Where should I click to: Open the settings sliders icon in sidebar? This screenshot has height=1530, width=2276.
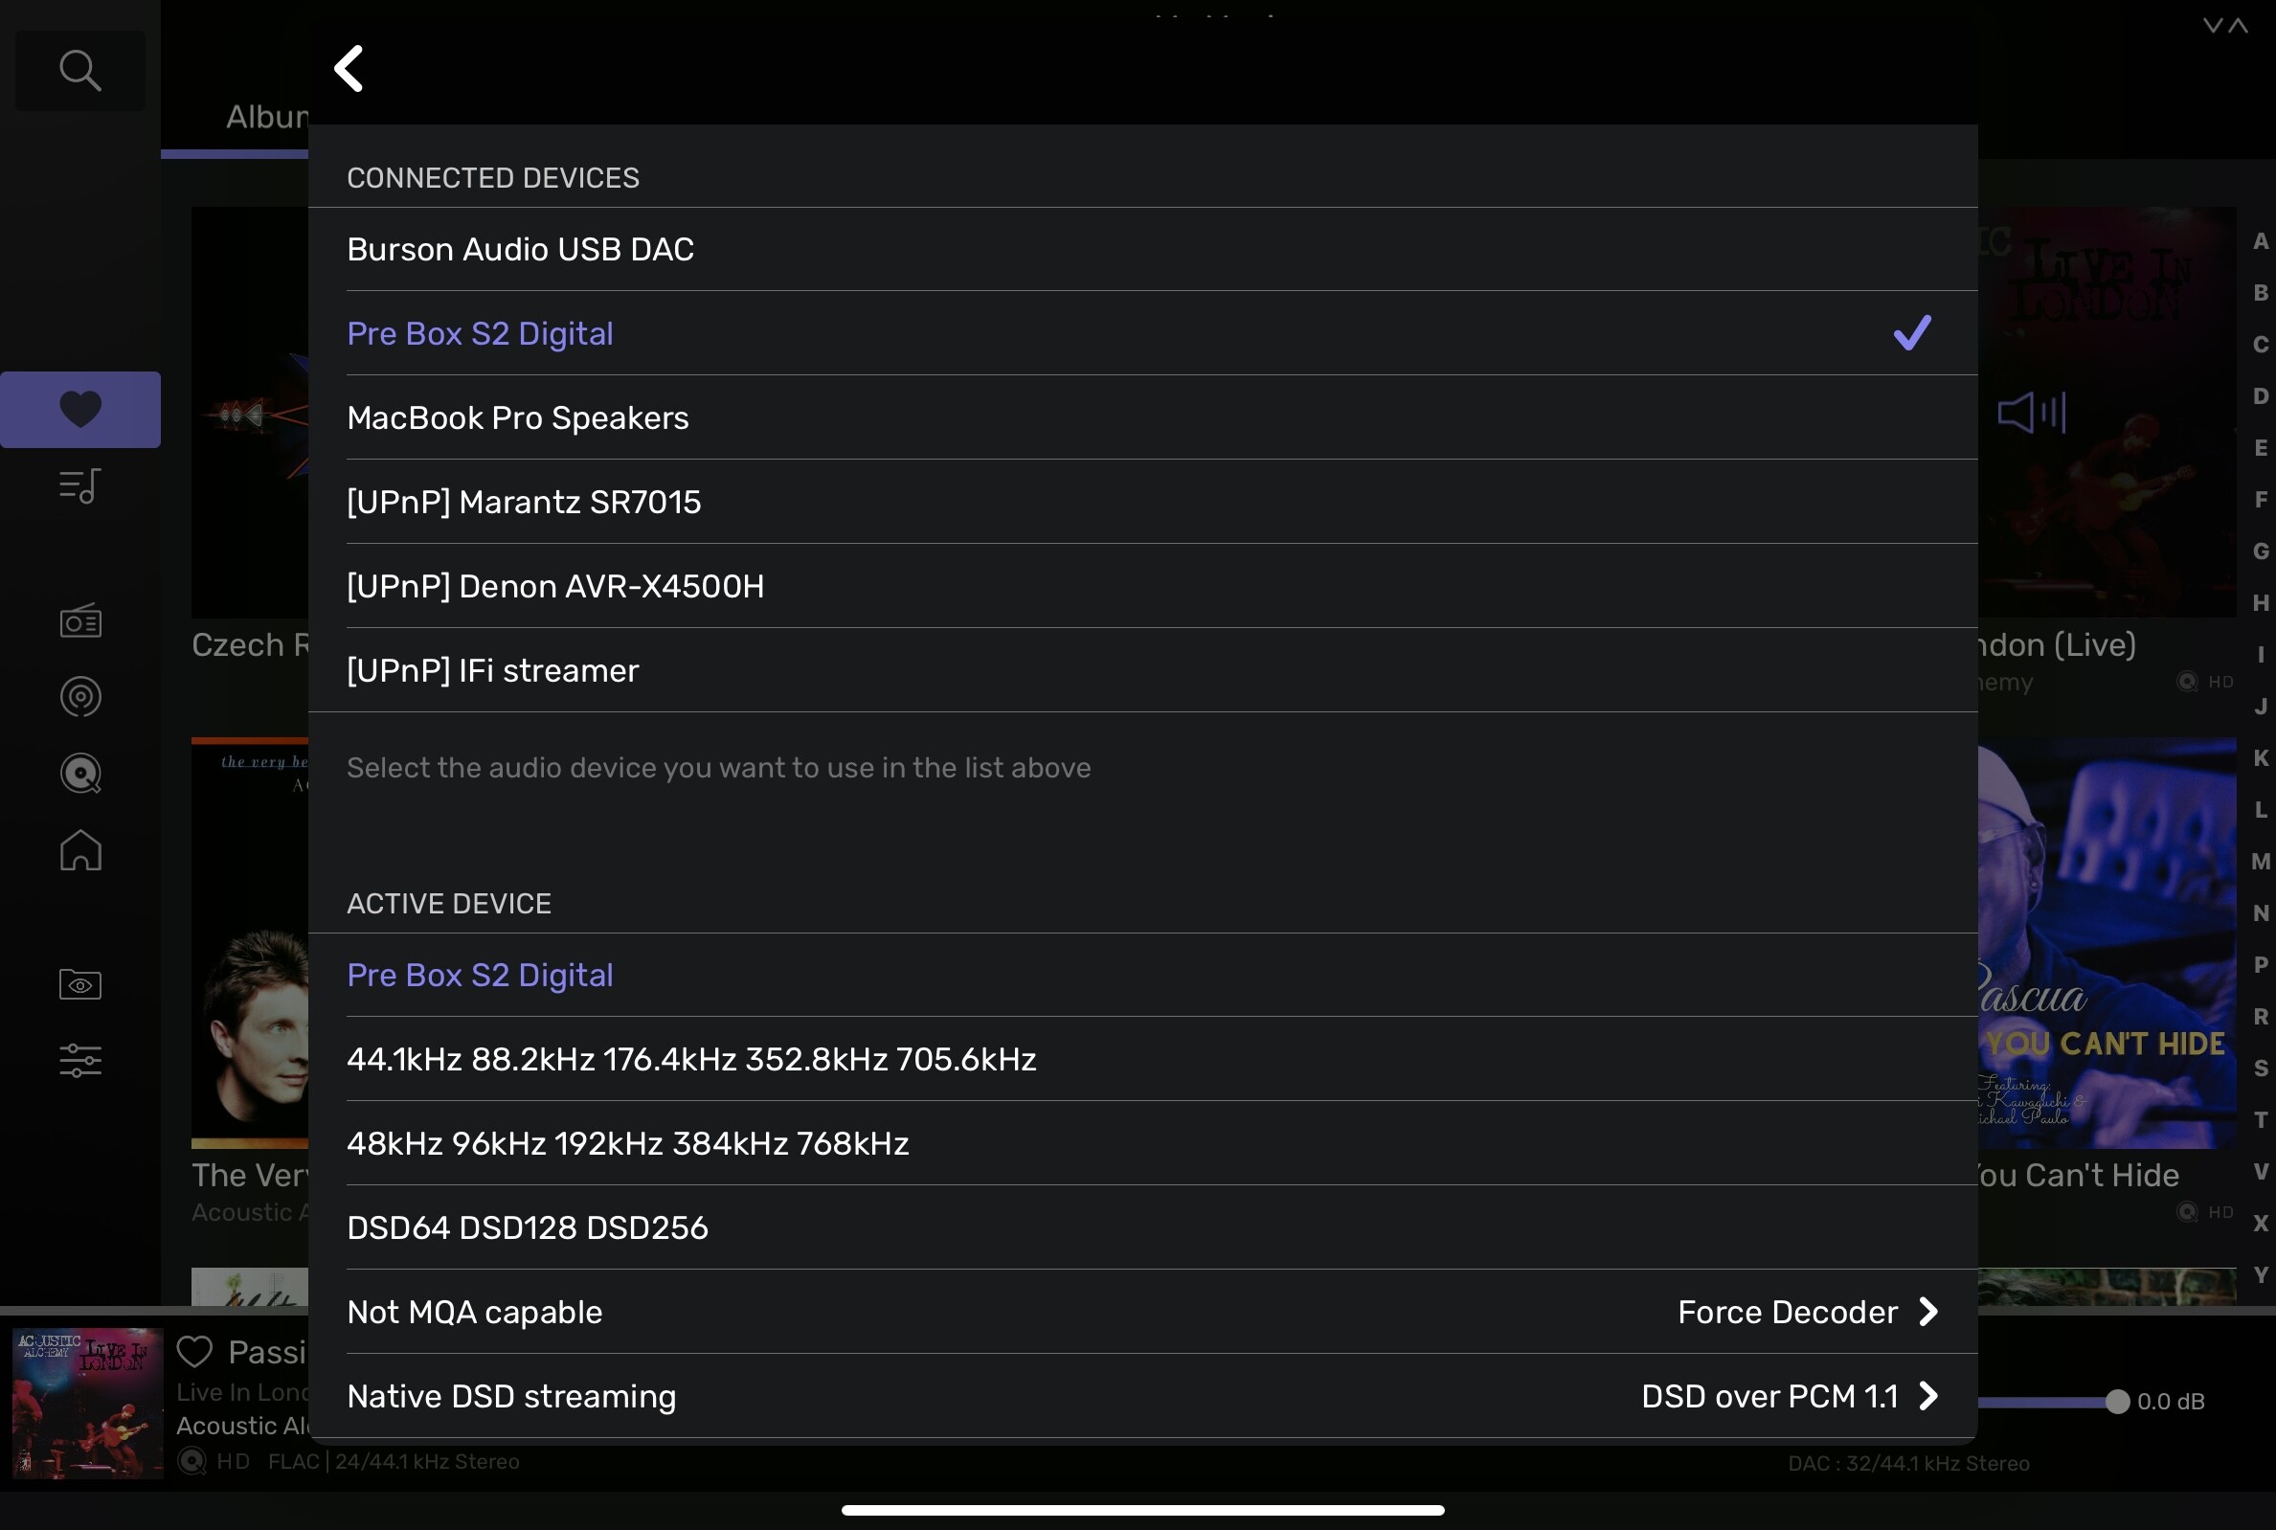pyautogui.click(x=80, y=1061)
